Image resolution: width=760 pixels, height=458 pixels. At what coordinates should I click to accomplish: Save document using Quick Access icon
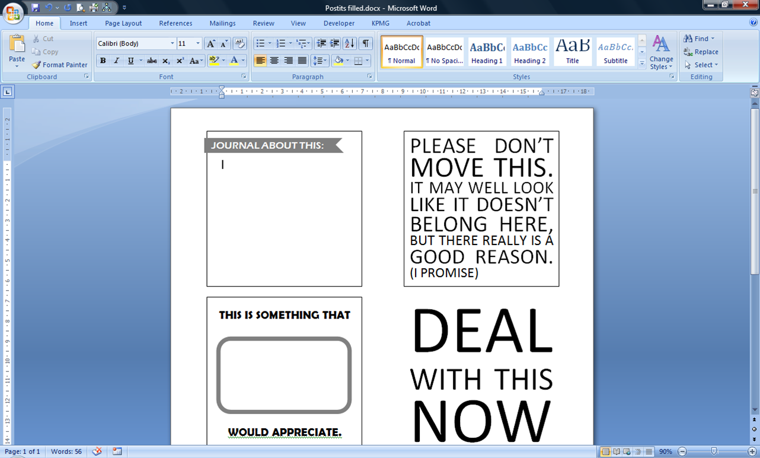pos(36,8)
